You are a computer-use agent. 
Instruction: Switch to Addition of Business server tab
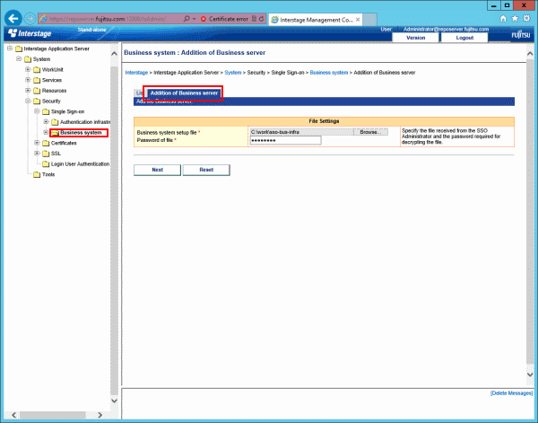[184, 93]
